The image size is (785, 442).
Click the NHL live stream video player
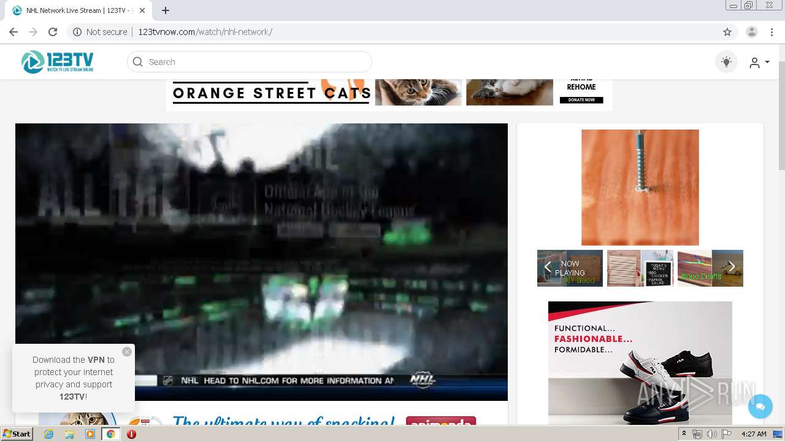tap(261, 262)
